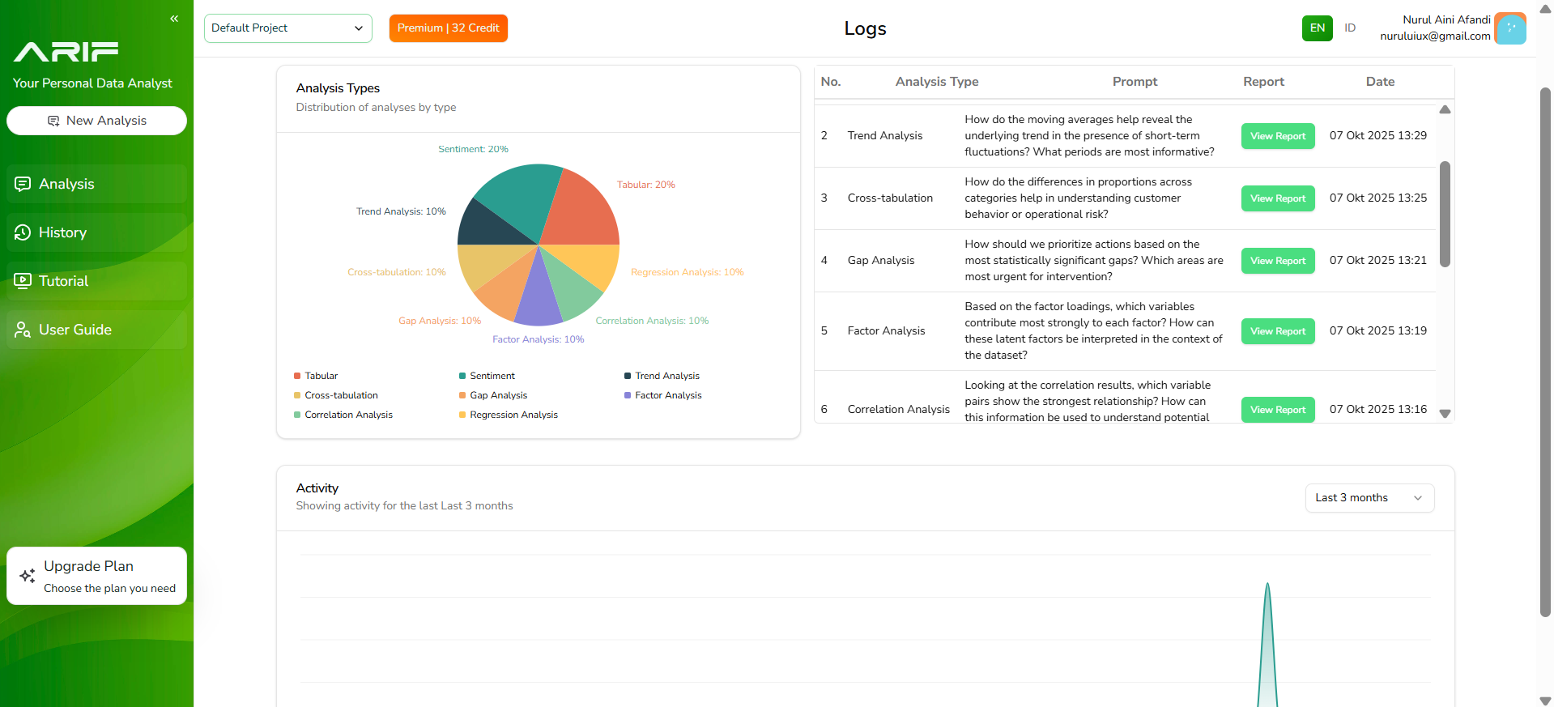1554x707 pixels.
Task: Click the History clock icon
Action: tap(23, 232)
